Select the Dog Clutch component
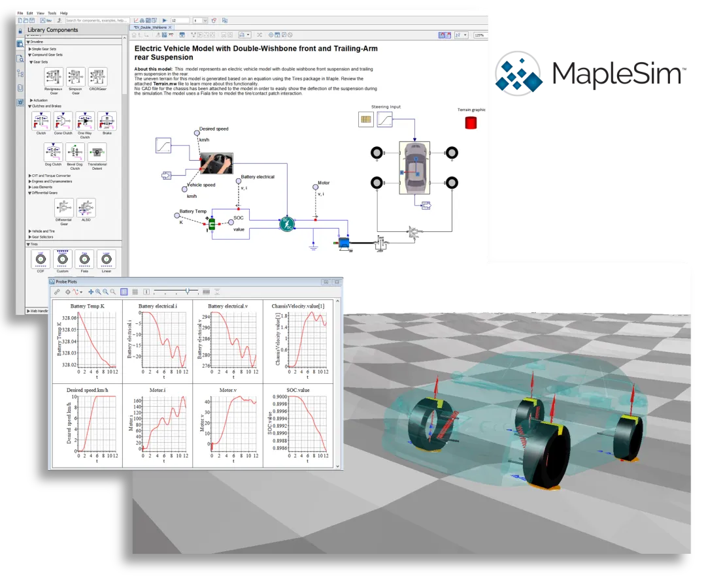706x576 pixels. [x=53, y=152]
